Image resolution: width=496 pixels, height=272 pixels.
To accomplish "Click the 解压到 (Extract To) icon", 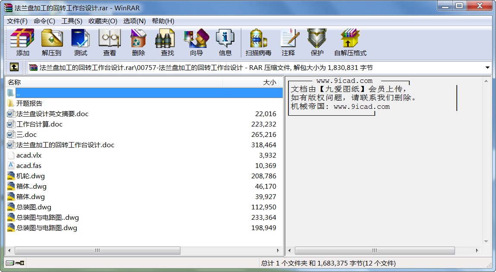I will coord(52,42).
